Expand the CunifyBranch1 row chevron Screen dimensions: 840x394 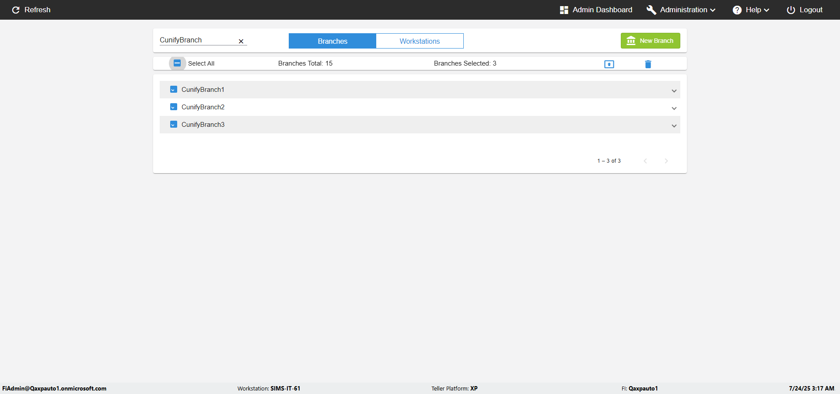(x=674, y=91)
